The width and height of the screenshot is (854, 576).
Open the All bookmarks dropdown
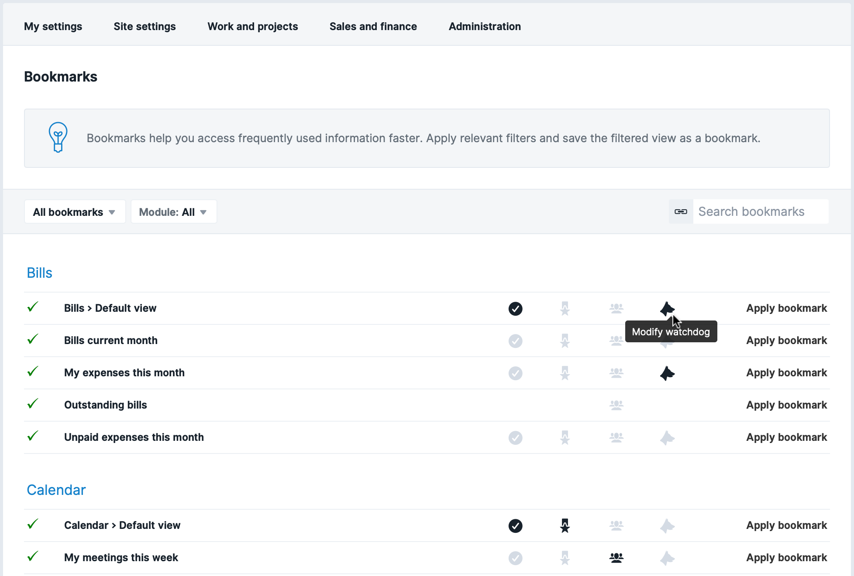(x=75, y=212)
